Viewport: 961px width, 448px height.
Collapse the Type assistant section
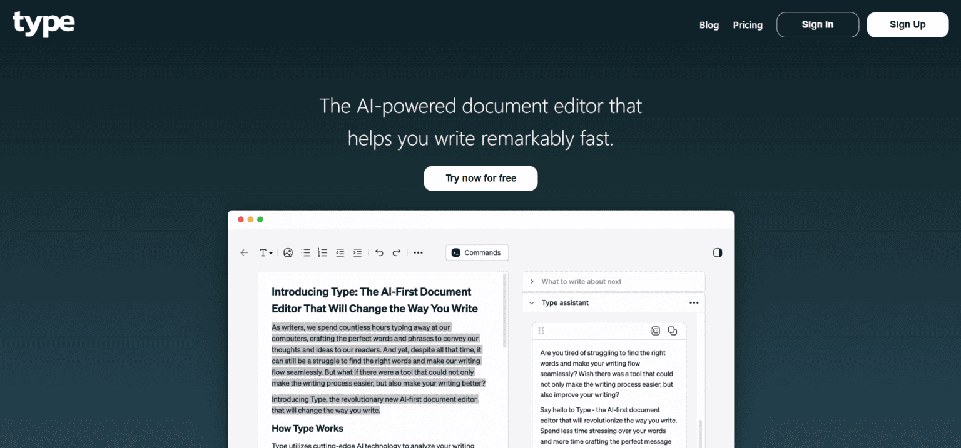point(532,303)
